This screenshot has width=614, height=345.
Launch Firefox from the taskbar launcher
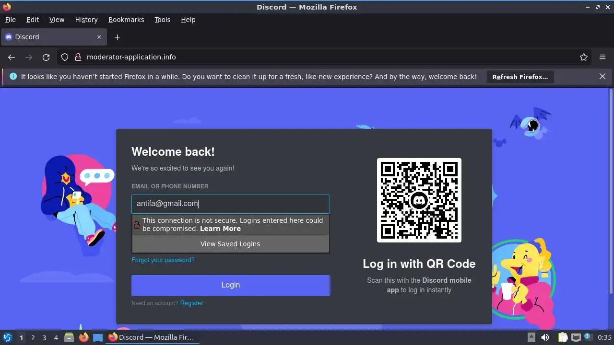pyautogui.click(x=83, y=337)
